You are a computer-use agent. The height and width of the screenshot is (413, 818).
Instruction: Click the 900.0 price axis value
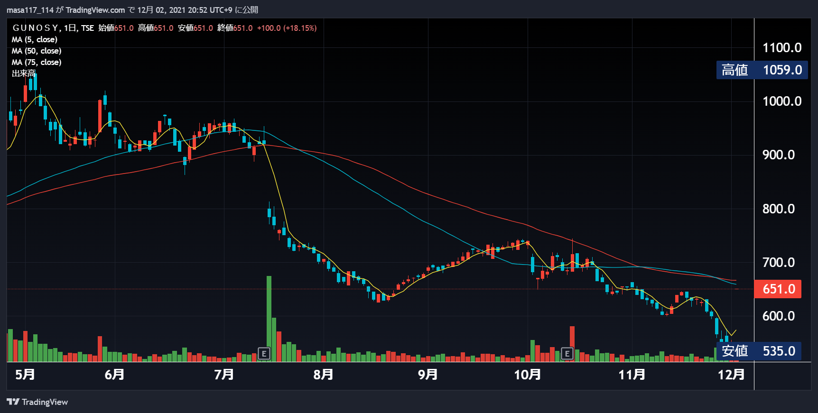(x=779, y=155)
